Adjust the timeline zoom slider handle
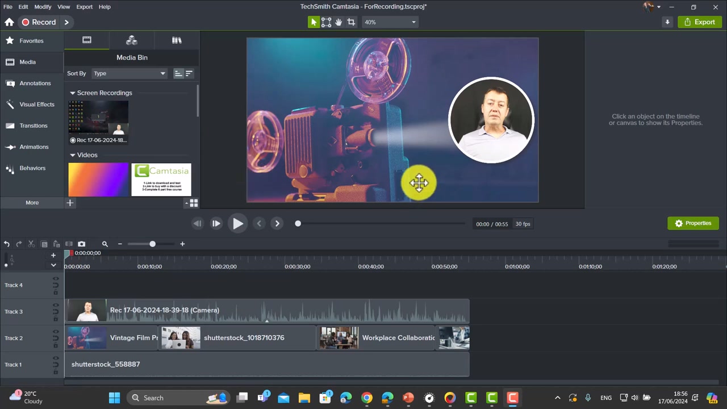Viewport: 727px width, 409px height. pos(152,244)
